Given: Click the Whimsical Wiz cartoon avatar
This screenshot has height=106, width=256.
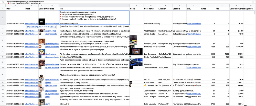Looking at the screenshot, I should [42, 78].
